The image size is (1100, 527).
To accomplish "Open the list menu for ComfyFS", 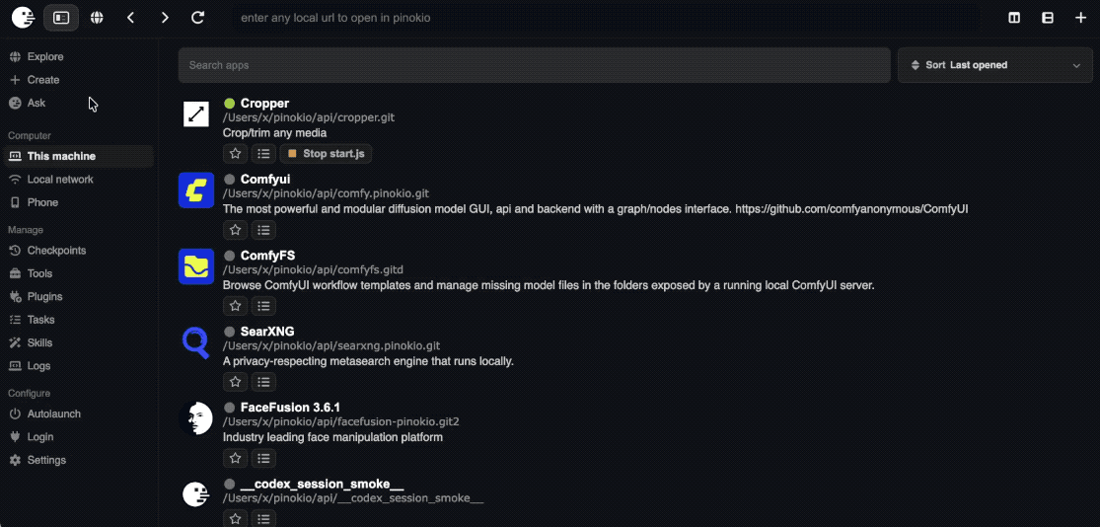I will click(x=263, y=305).
